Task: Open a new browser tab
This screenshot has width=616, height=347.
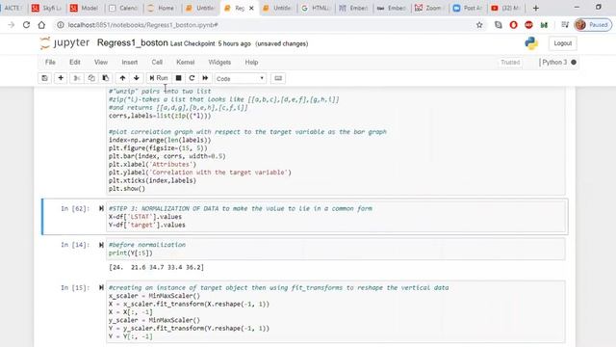Action: (x=536, y=8)
